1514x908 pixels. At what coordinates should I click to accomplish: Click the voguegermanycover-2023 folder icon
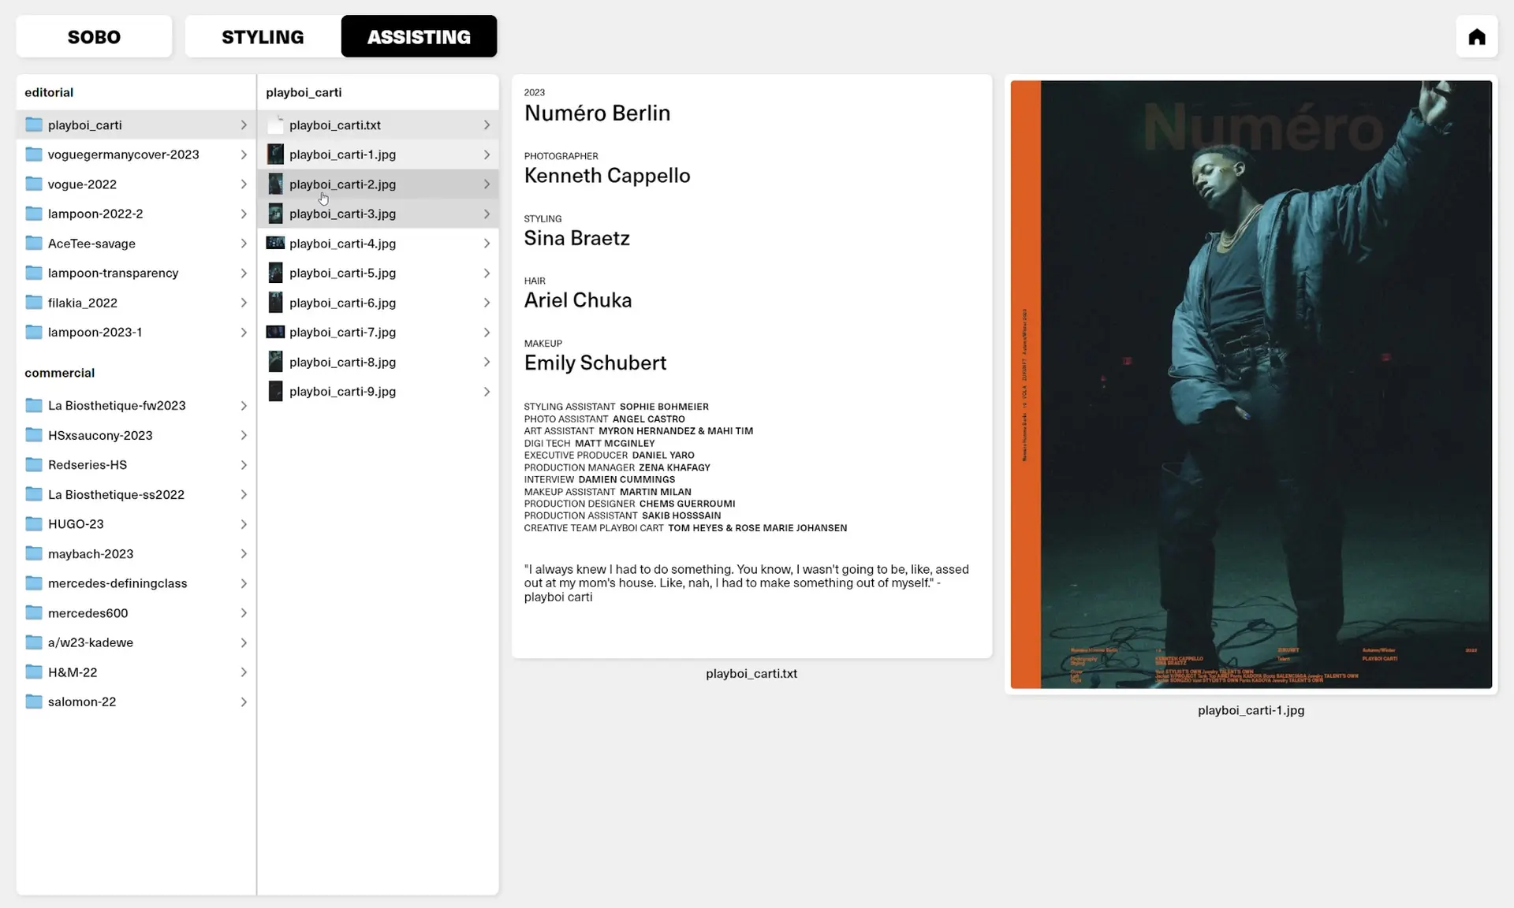pos(34,154)
